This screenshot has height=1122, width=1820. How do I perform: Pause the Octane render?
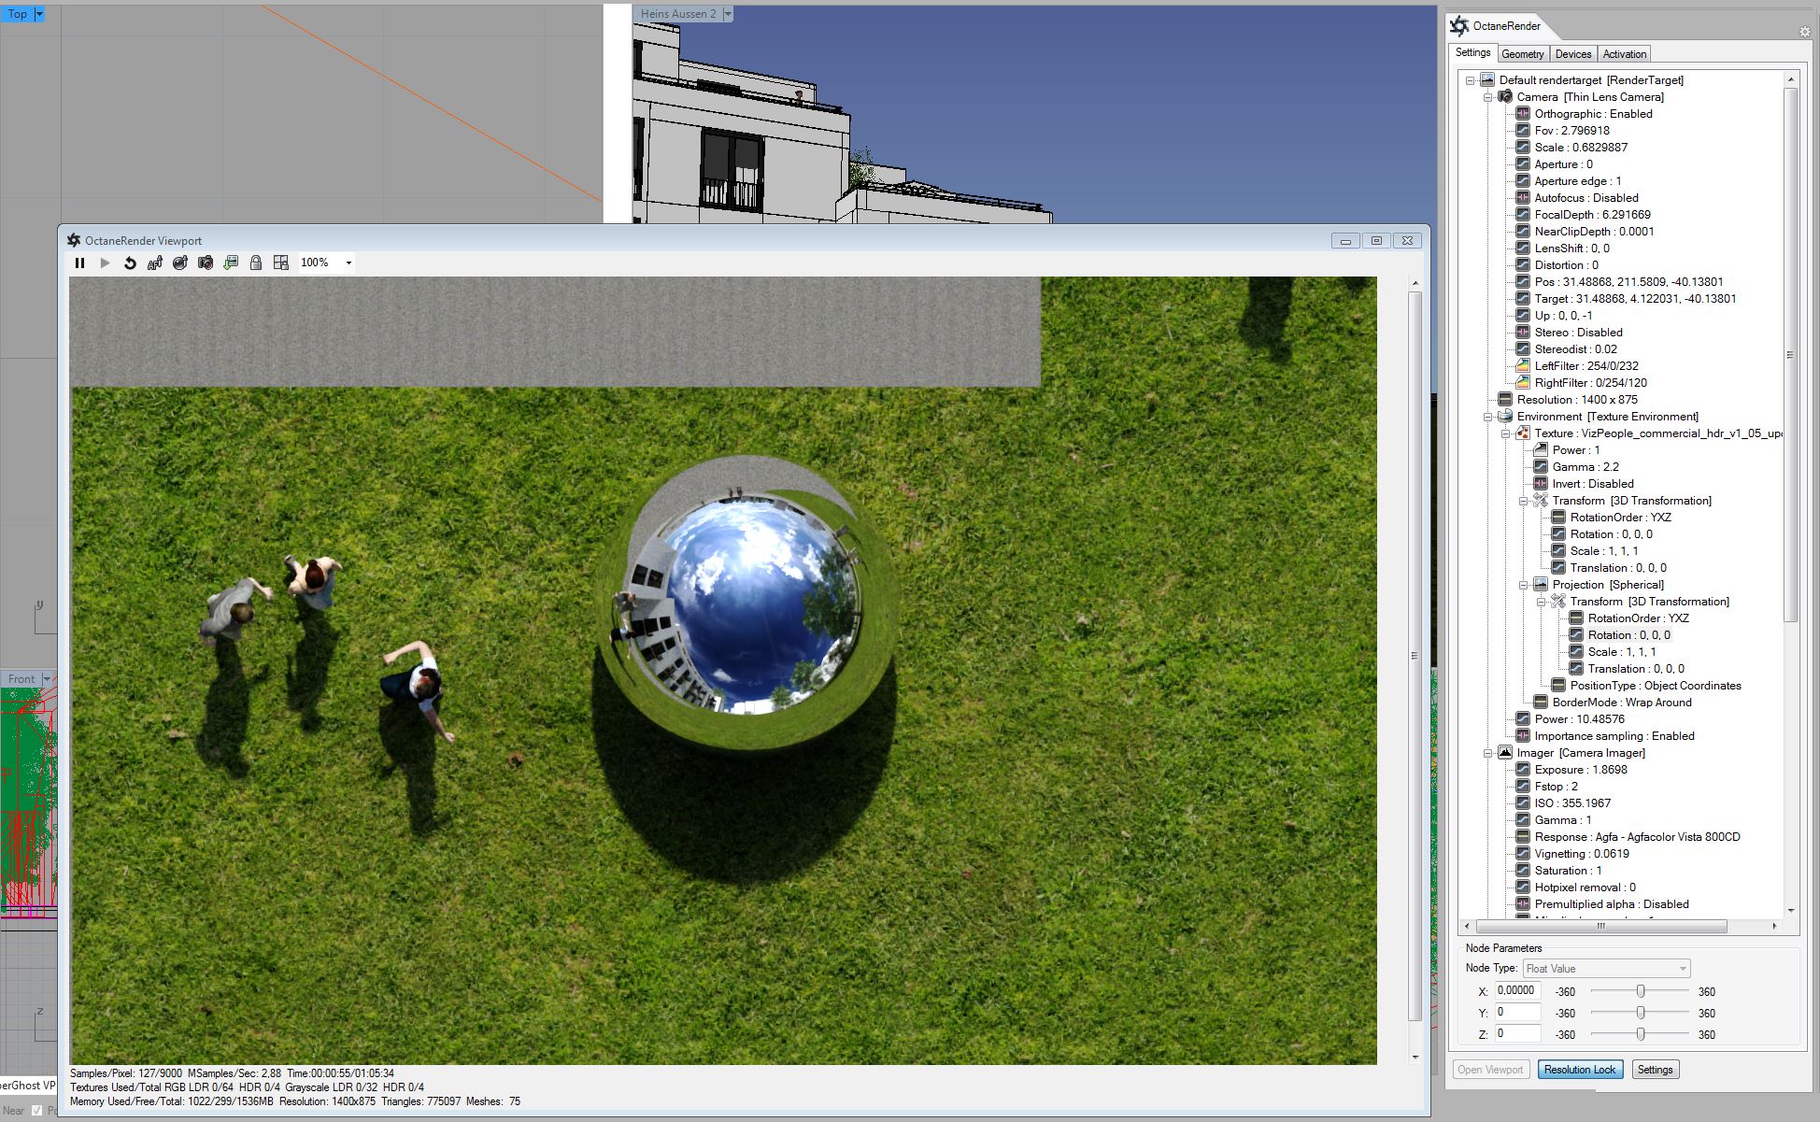tap(79, 263)
